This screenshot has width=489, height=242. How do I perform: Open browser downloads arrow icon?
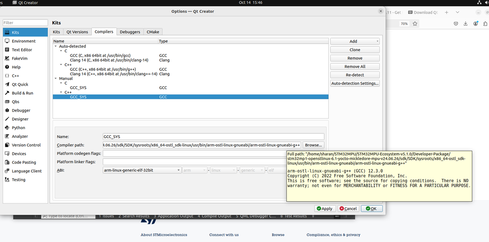tap(465, 23)
